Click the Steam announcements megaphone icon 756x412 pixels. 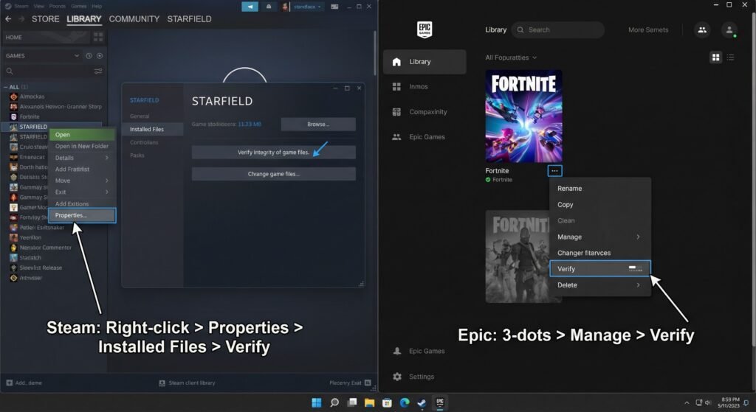point(250,7)
